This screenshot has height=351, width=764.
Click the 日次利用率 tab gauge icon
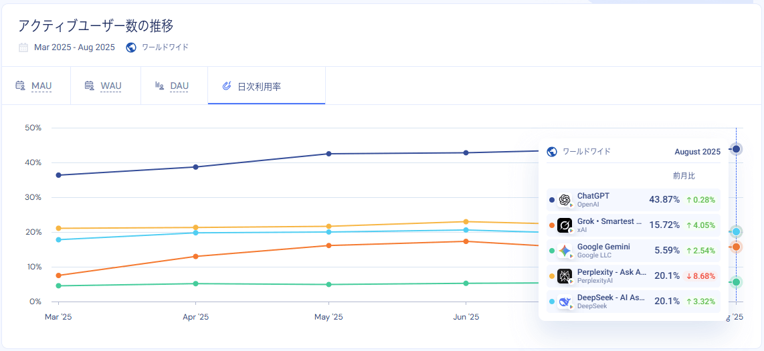226,86
